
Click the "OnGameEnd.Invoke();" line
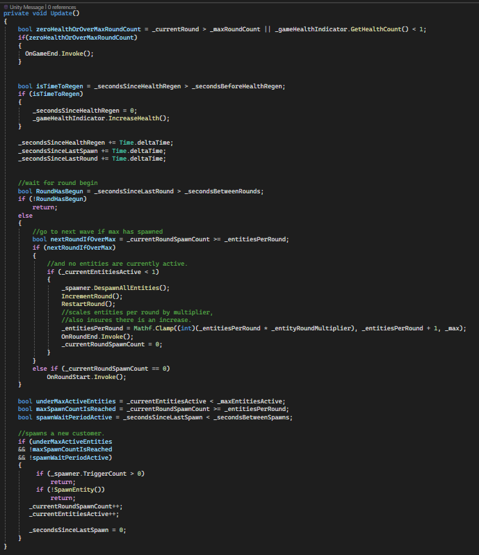click(59, 54)
